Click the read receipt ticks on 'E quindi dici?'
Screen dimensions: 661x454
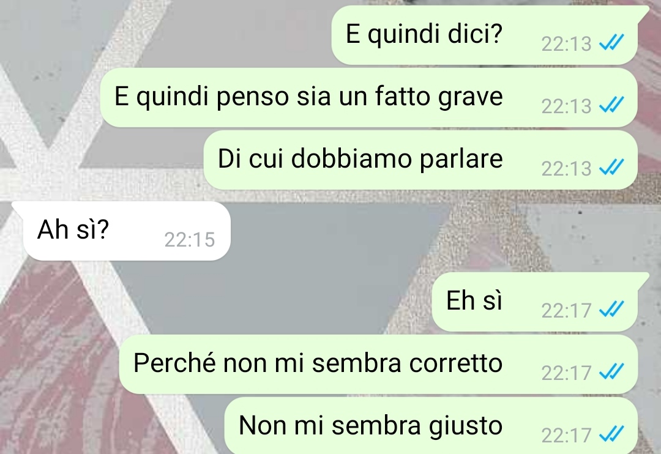[x=611, y=43]
